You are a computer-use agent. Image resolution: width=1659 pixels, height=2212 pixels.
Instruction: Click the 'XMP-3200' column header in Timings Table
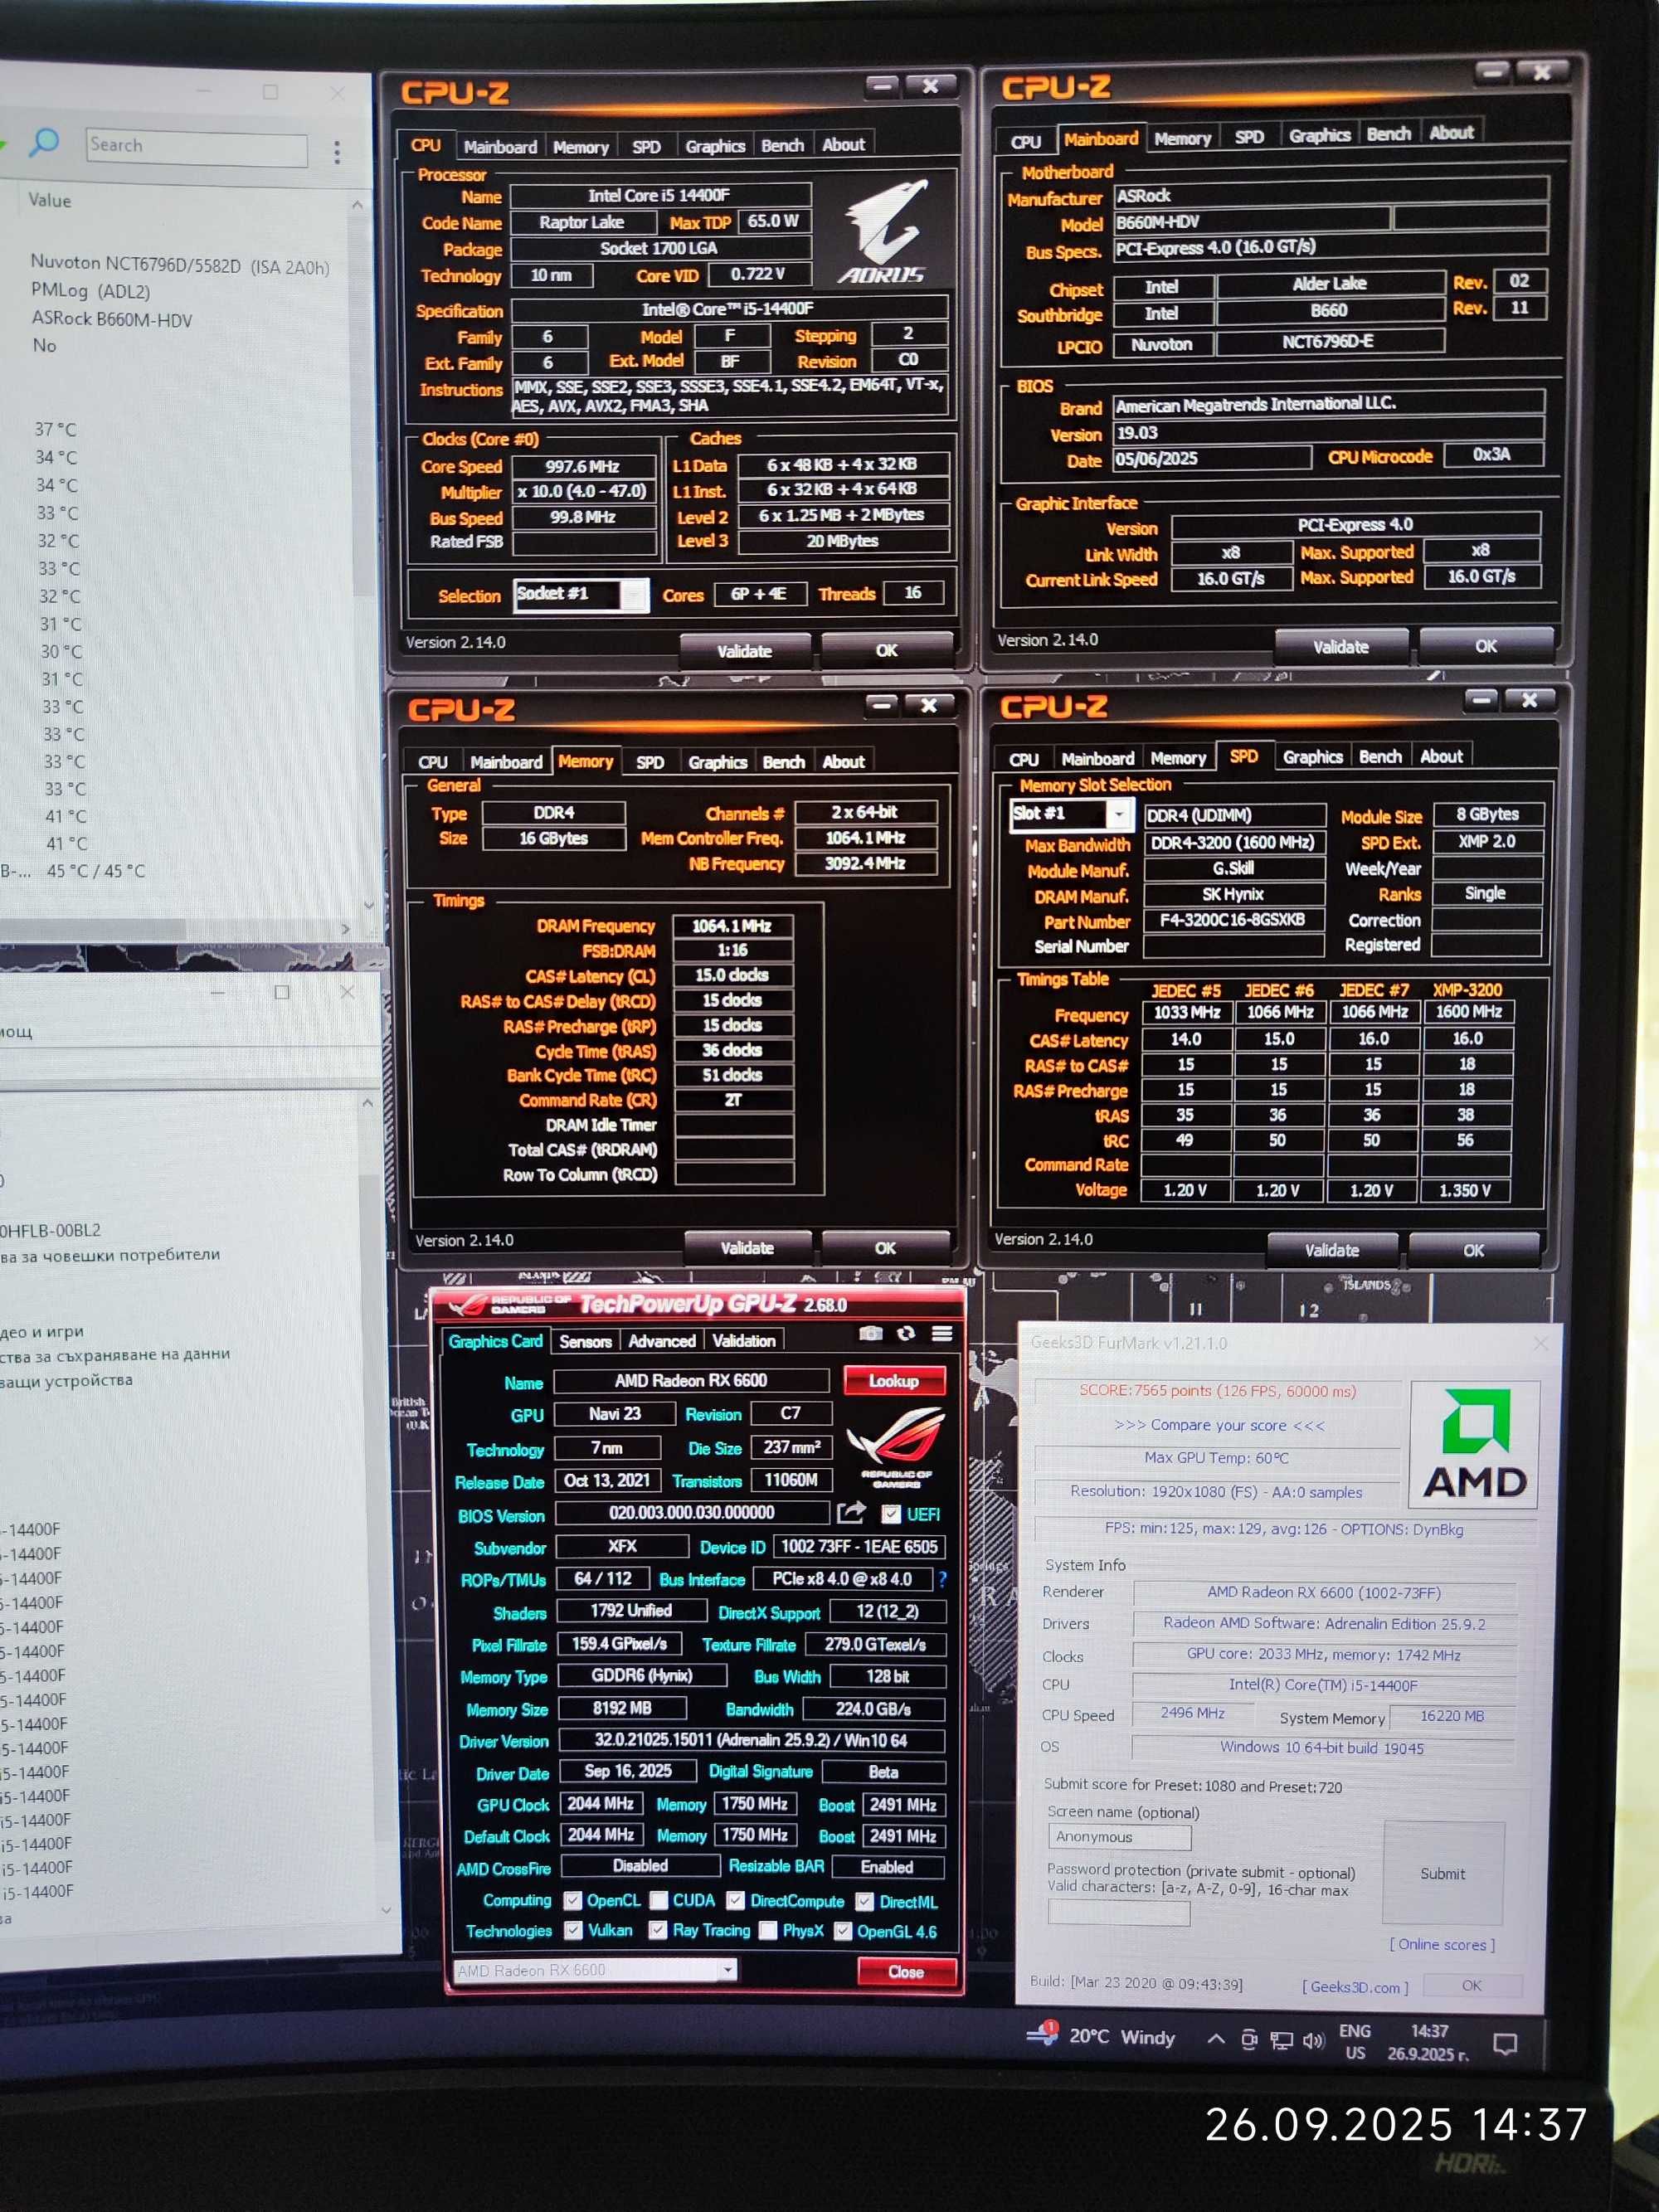[1466, 990]
